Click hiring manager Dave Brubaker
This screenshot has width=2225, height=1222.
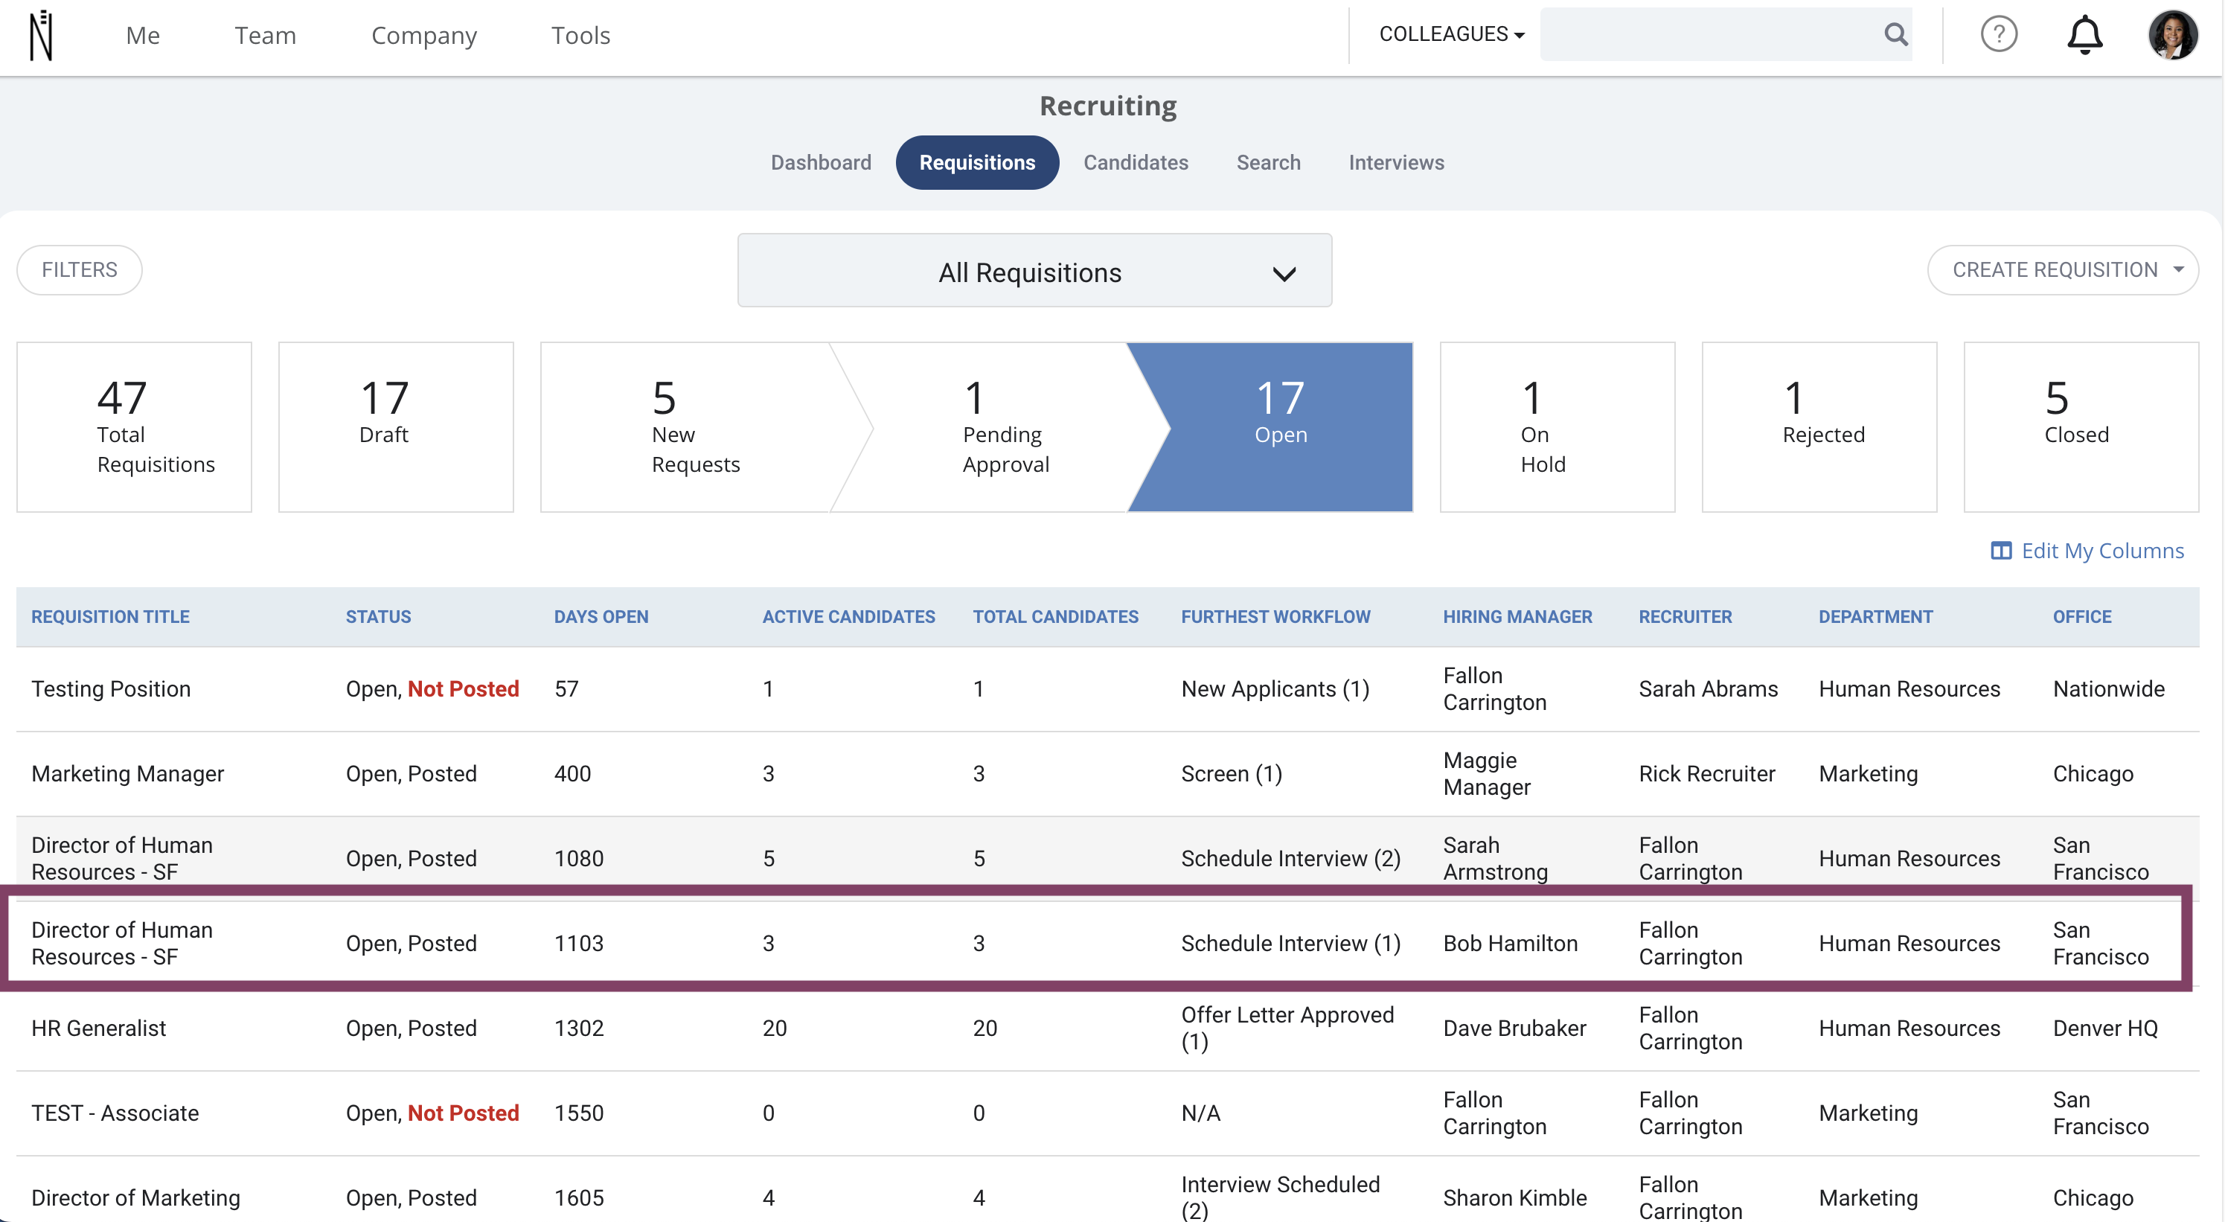[x=1514, y=1029]
